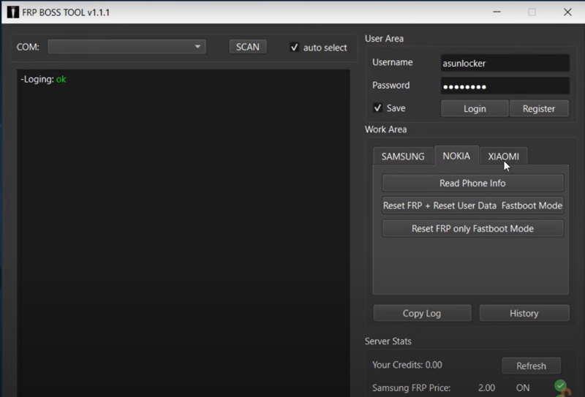585x397 pixels.
Task: Click the Copy Log button
Action: [422, 313]
